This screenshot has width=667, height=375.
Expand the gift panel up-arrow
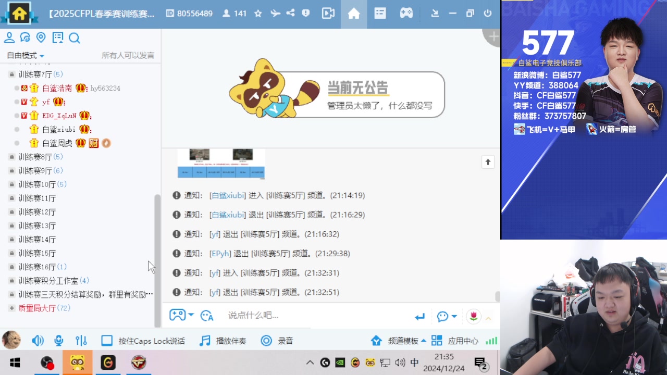tap(488, 318)
